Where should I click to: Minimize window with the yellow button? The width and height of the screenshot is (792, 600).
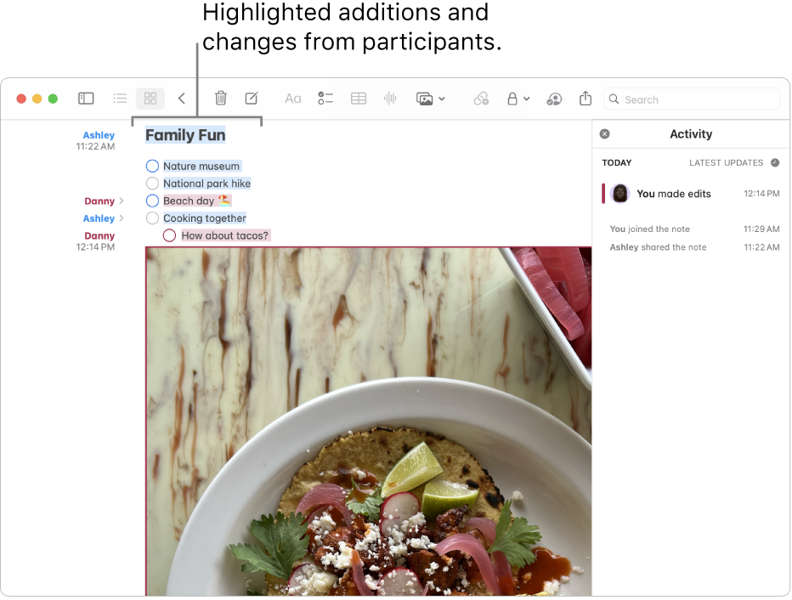(x=37, y=99)
